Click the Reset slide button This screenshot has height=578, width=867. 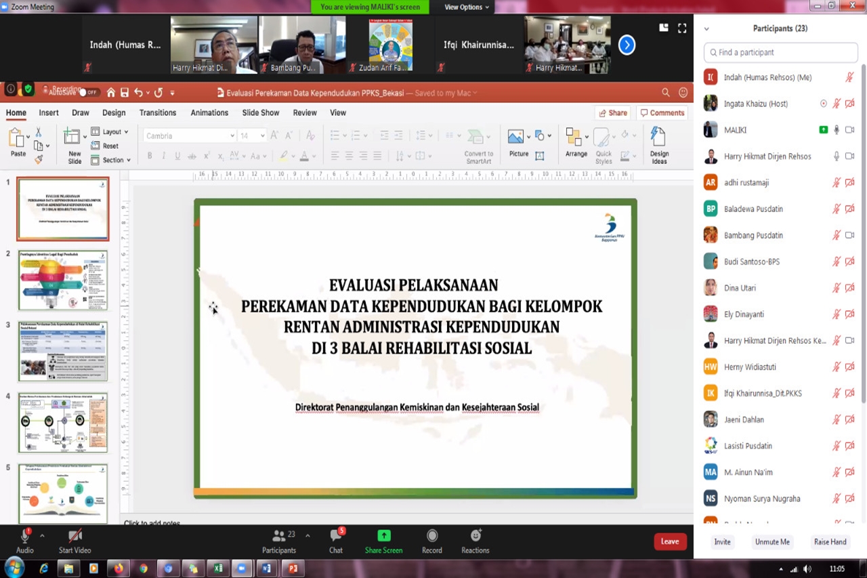(105, 146)
